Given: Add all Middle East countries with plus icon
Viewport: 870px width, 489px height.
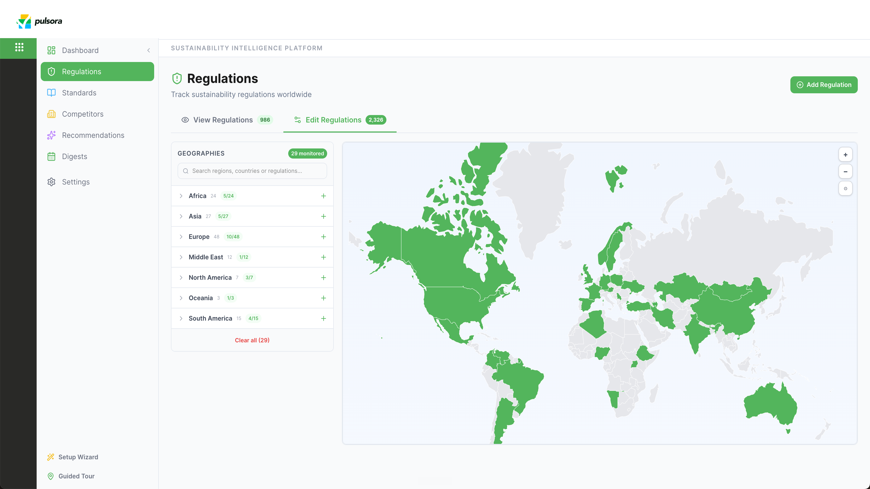Looking at the screenshot, I should tap(323, 257).
